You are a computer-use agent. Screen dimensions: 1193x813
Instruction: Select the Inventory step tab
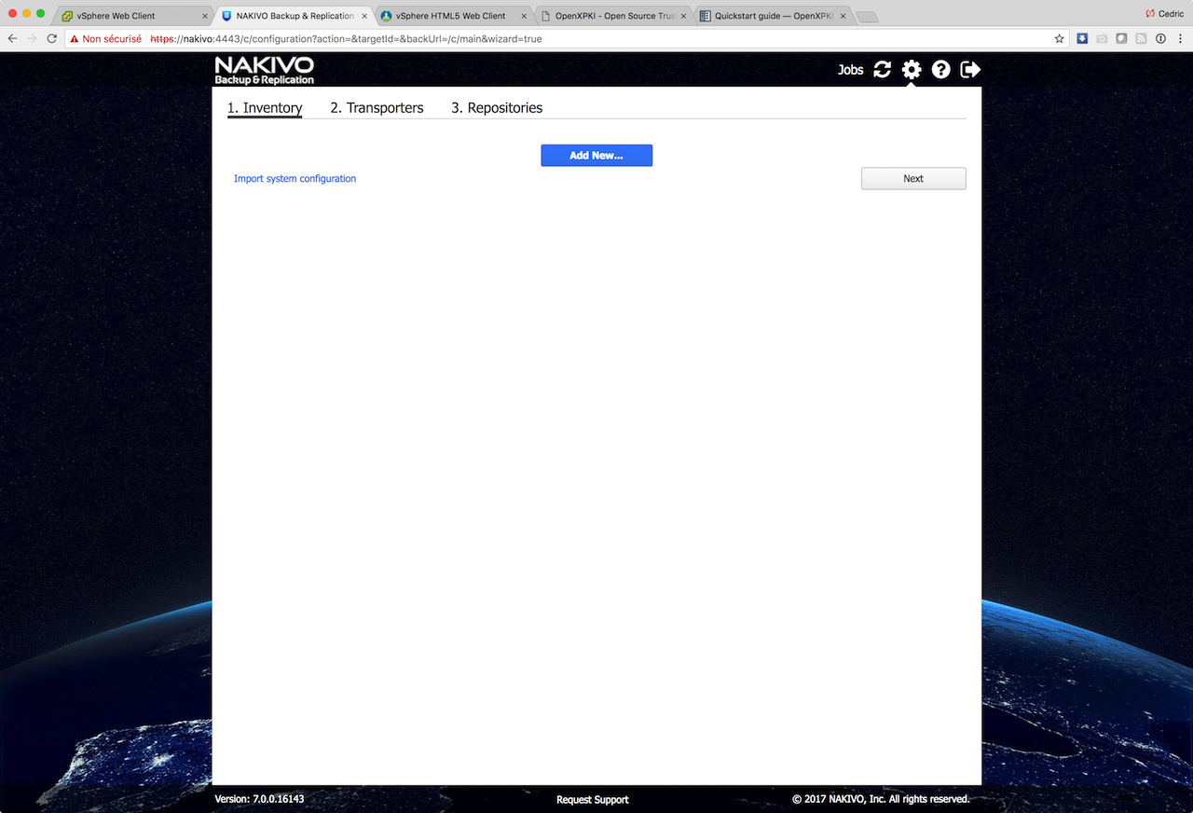coord(265,108)
